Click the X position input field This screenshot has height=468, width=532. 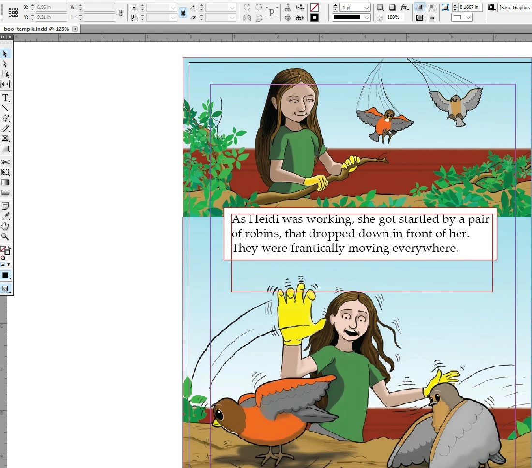(51, 7)
